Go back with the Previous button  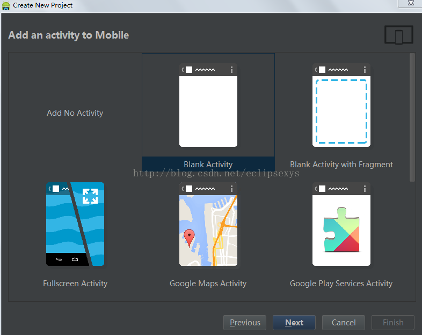click(x=245, y=322)
